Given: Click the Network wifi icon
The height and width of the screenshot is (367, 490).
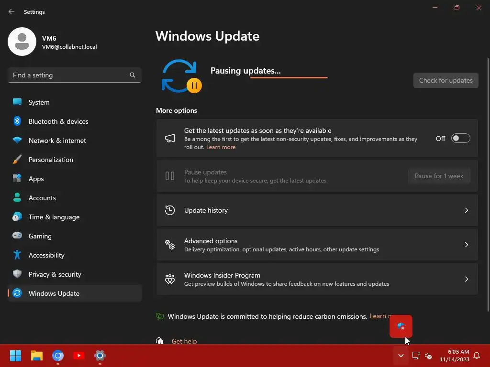Looking at the screenshot, I should [x=17, y=140].
